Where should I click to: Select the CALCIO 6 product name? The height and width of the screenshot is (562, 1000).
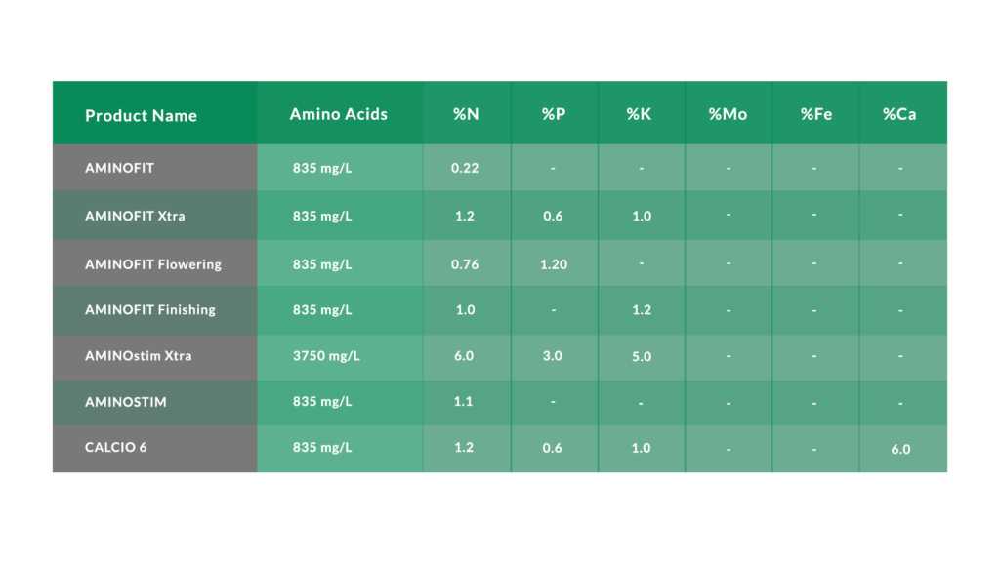[116, 447]
